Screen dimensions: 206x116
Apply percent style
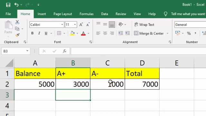[189, 33]
